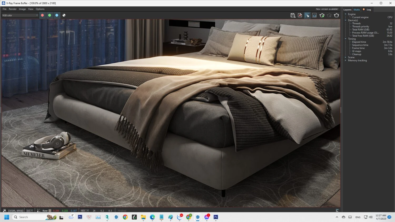Select the save image icon
Viewport: 395px width, 222px height.
click(293, 15)
